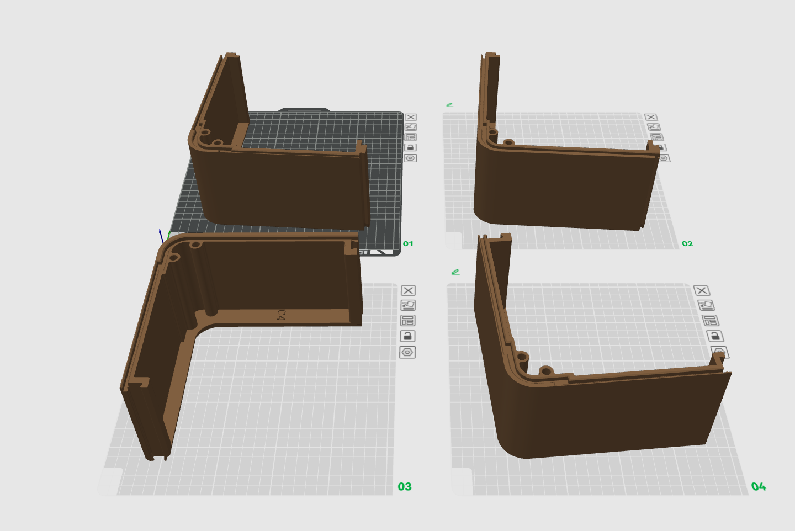This screenshot has height=531, width=795.
Task: Remove plate 02 using its X icon
Action: 651,117
